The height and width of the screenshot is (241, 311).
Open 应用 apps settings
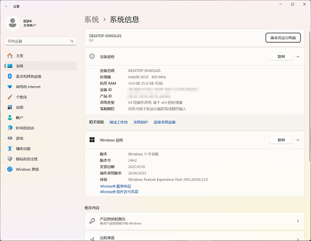19,107
